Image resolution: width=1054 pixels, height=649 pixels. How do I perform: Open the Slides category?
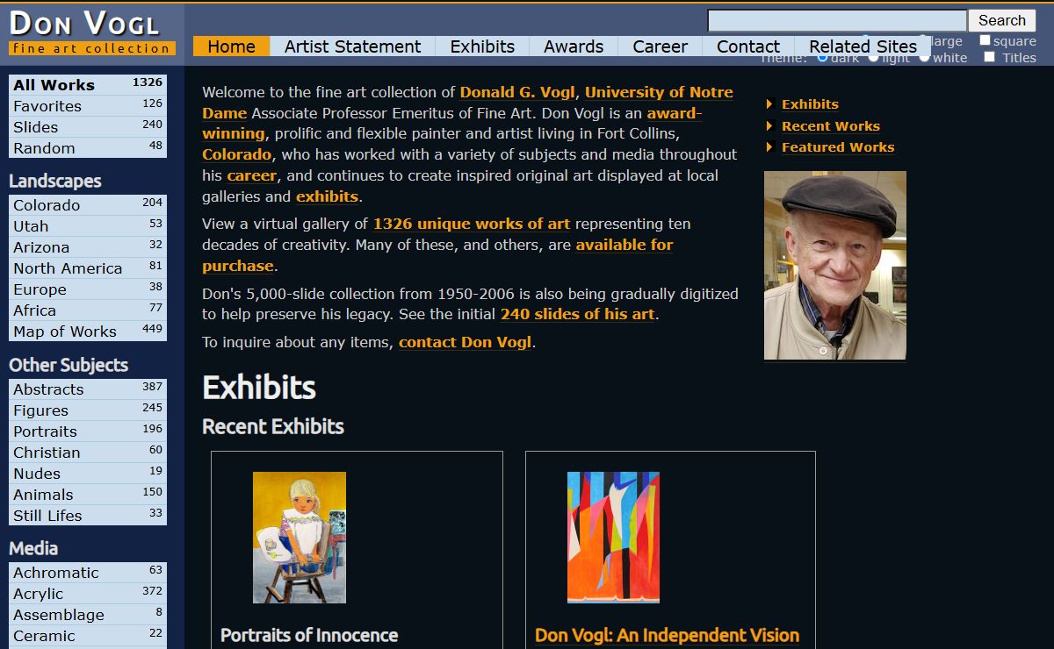88,127
